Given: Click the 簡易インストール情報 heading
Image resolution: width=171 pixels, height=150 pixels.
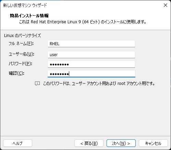Looking at the screenshot, I should tap(29, 16).
